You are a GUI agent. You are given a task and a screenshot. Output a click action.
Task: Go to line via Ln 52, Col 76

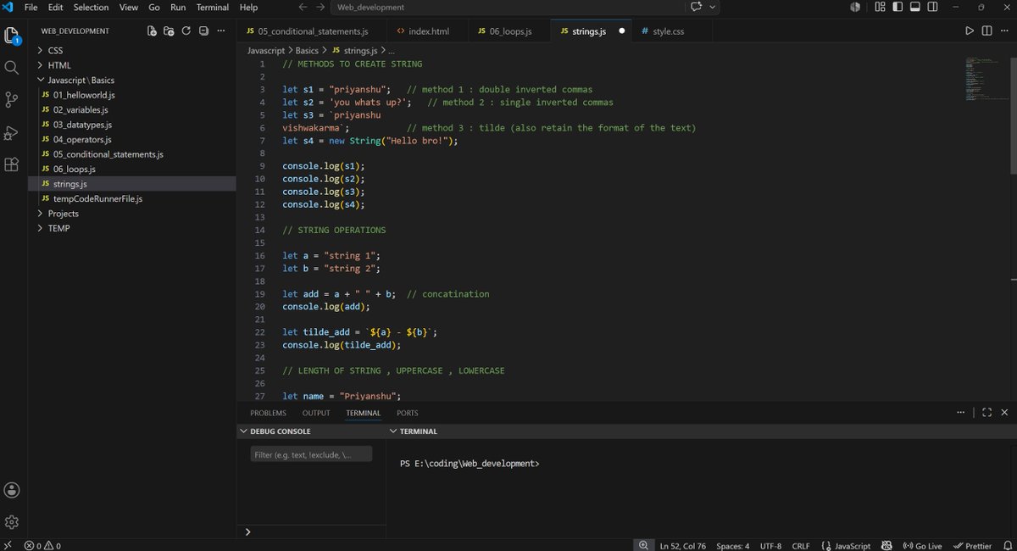(x=682, y=545)
